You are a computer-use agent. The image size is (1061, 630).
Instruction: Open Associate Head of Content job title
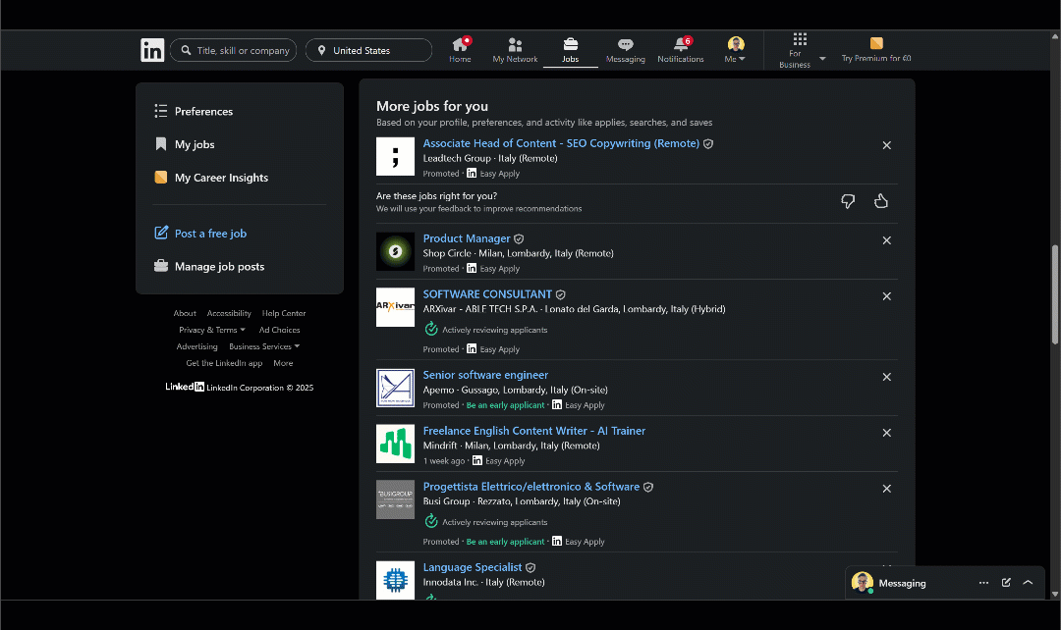(561, 143)
